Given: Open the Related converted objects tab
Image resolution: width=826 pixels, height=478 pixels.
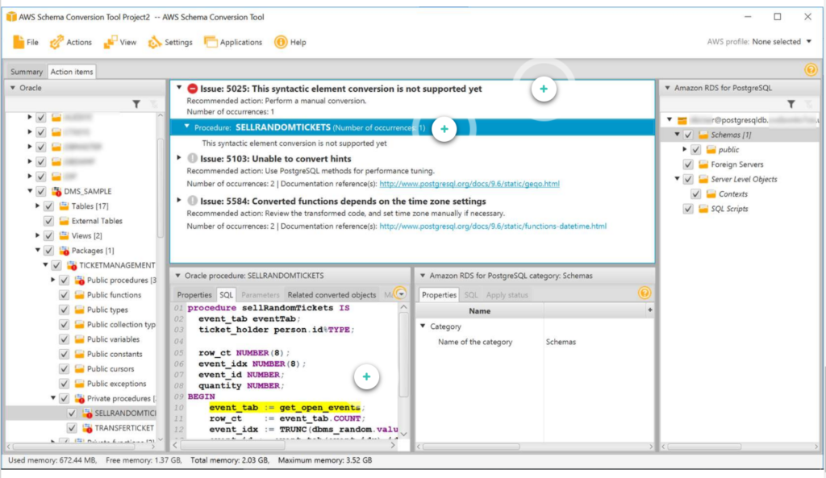Looking at the screenshot, I should (332, 295).
